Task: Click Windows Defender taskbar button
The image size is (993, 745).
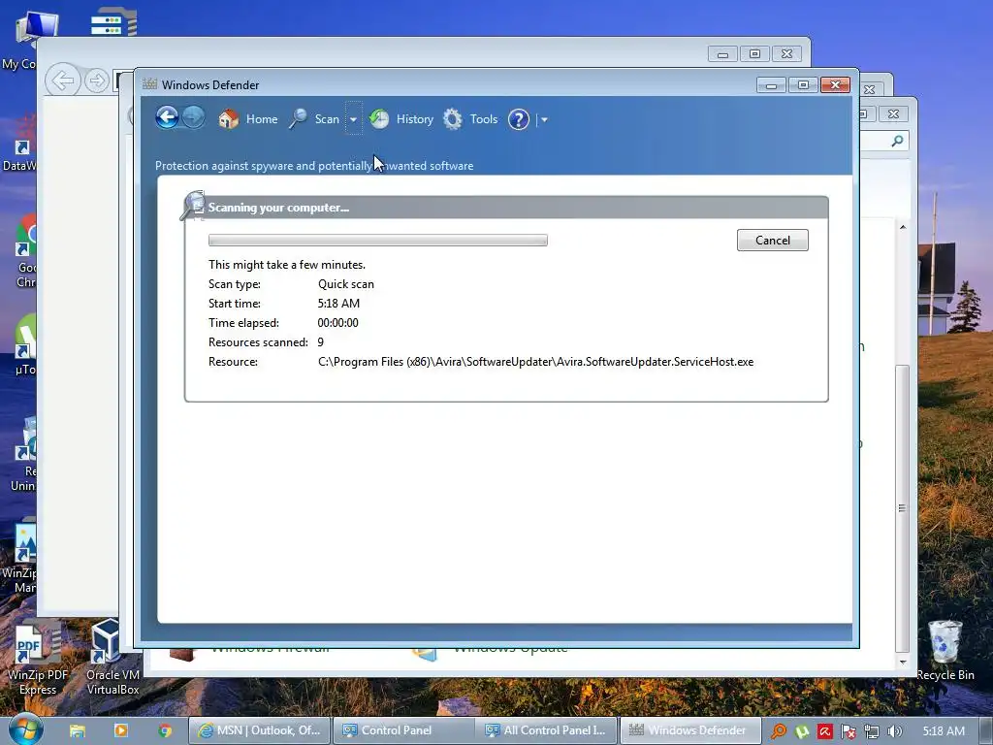Action: 690,730
